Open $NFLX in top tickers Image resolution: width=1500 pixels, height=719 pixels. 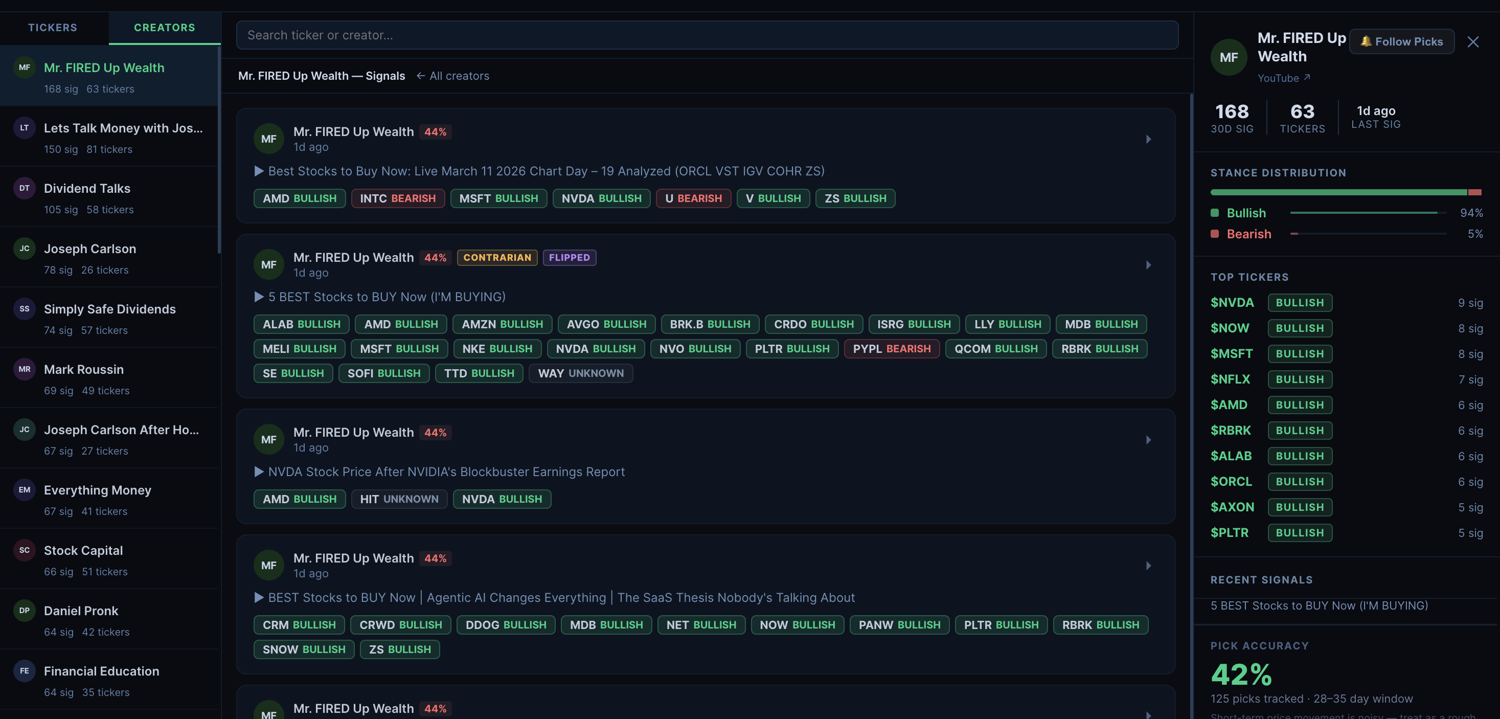tap(1231, 380)
